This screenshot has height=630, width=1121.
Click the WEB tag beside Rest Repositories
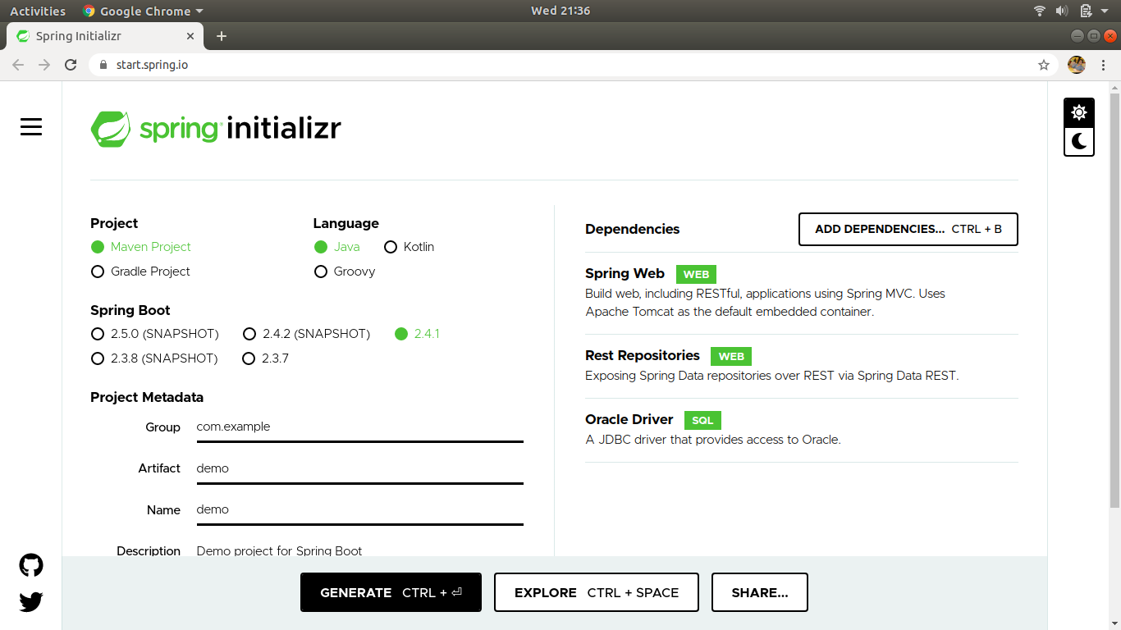[731, 356]
